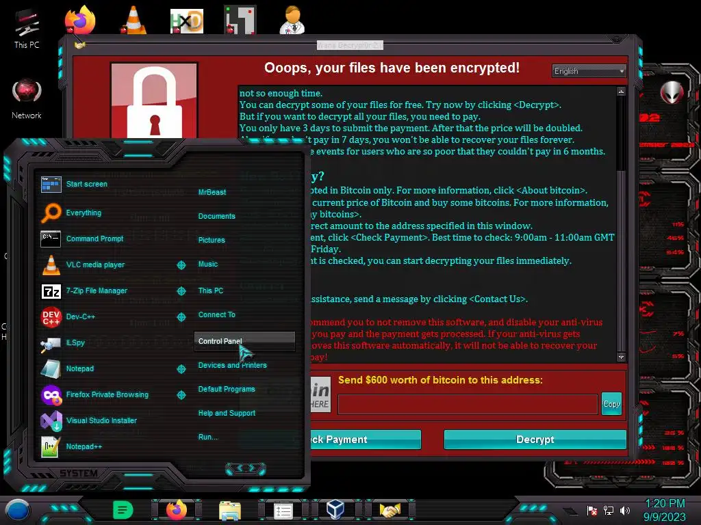
Task: Open Control Panel from start menu
Action: coord(244,341)
